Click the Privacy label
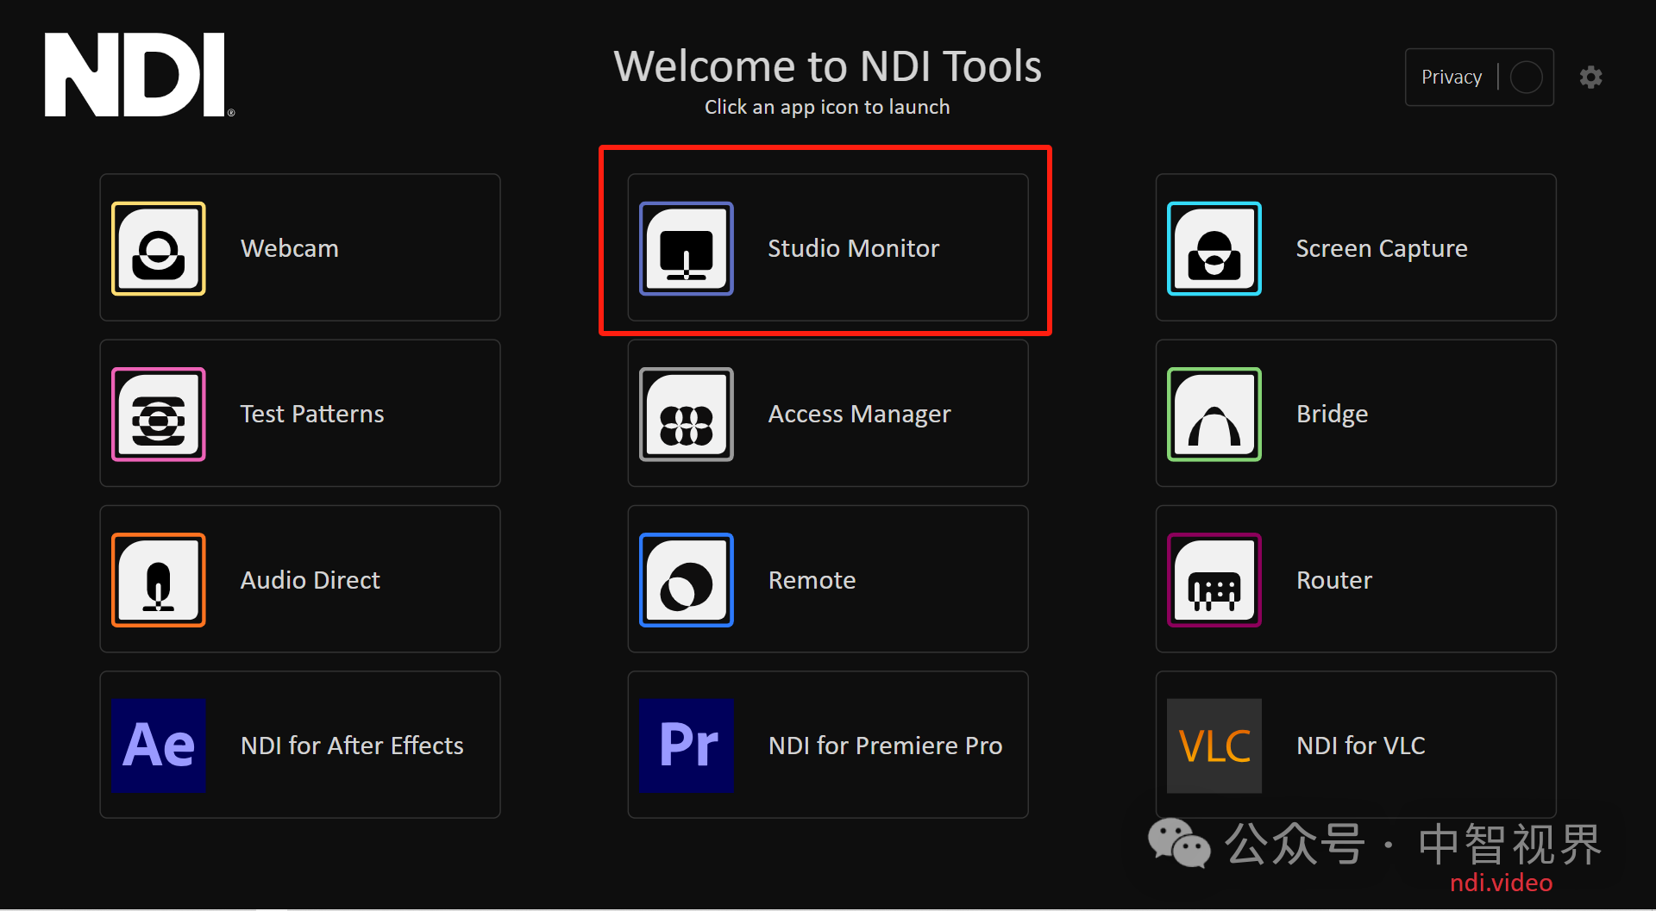Viewport: 1656px width, 911px height. pos(1450,77)
